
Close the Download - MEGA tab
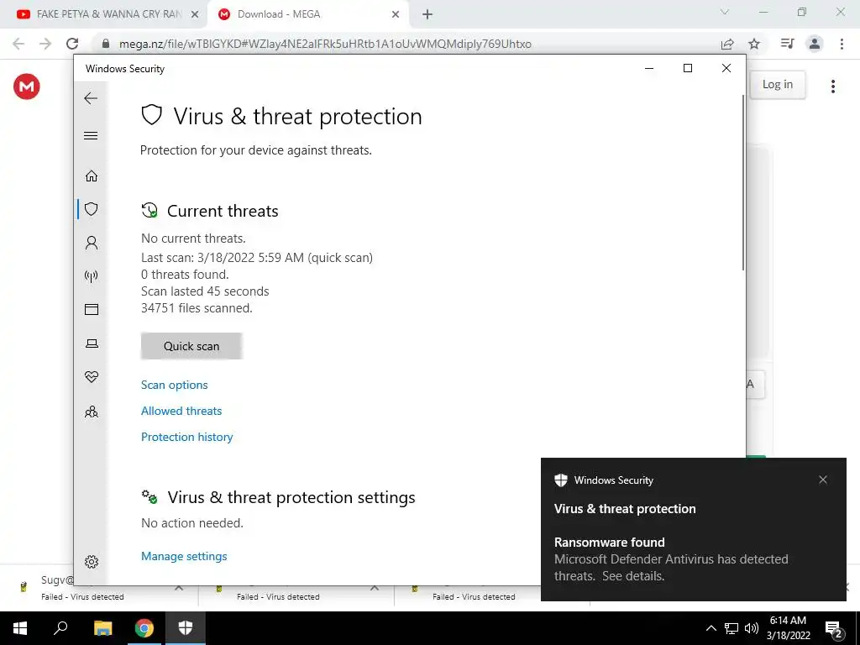tap(396, 15)
